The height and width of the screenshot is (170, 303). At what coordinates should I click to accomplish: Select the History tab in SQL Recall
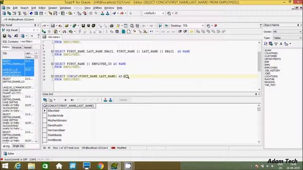tap(6, 47)
